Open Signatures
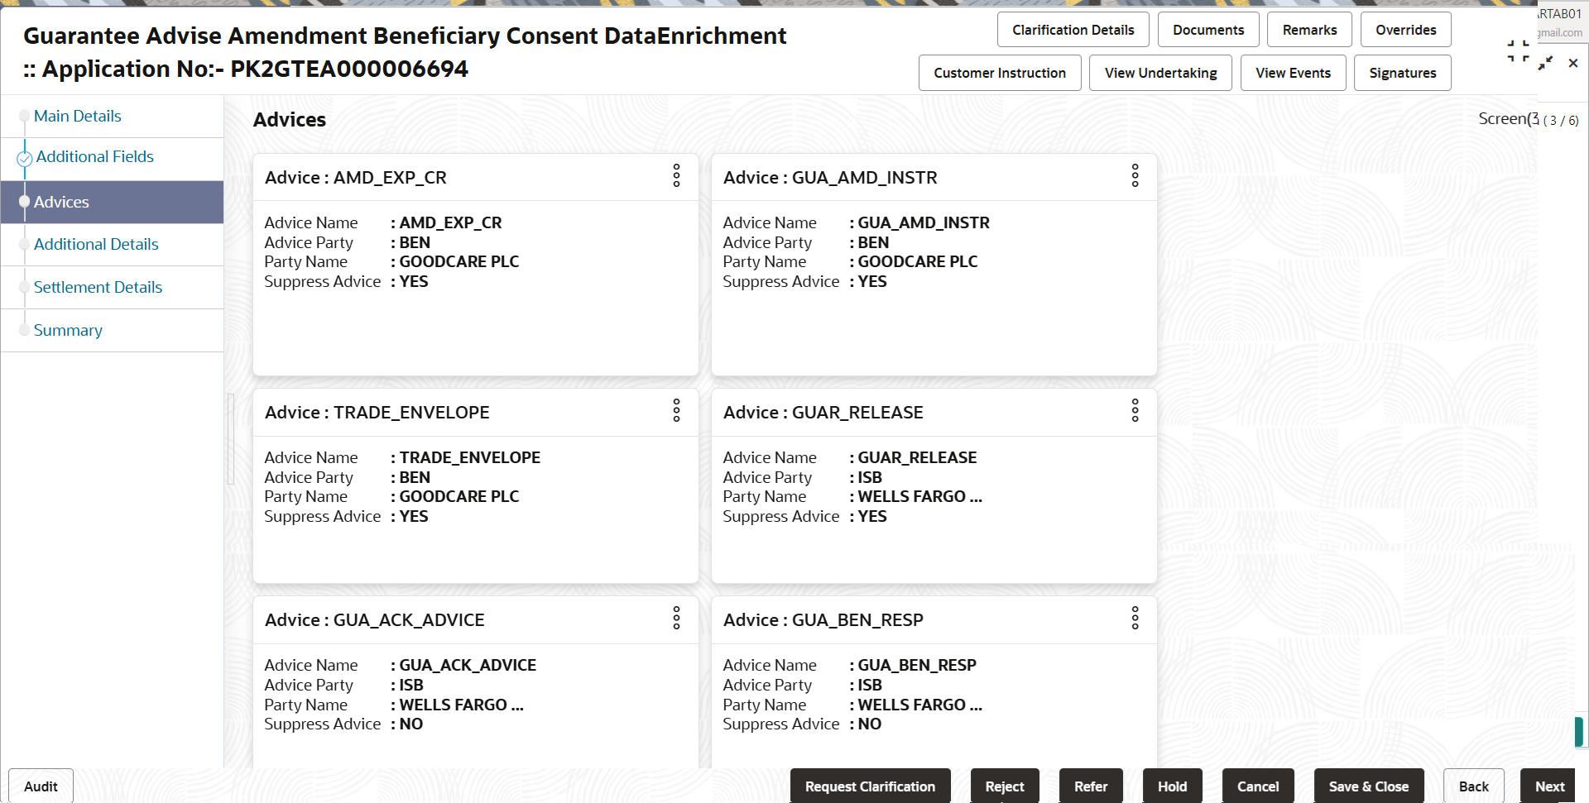The width and height of the screenshot is (1589, 803). point(1402,73)
